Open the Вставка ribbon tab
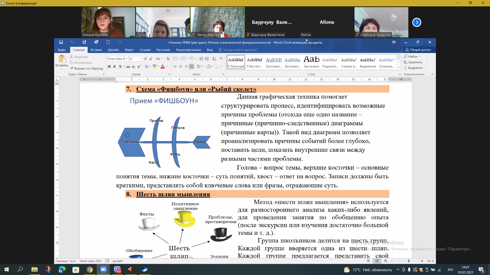The width and height of the screenshot is (490, 275). [96, 50]
